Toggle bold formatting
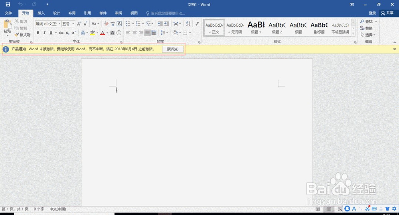 point(38,33)
